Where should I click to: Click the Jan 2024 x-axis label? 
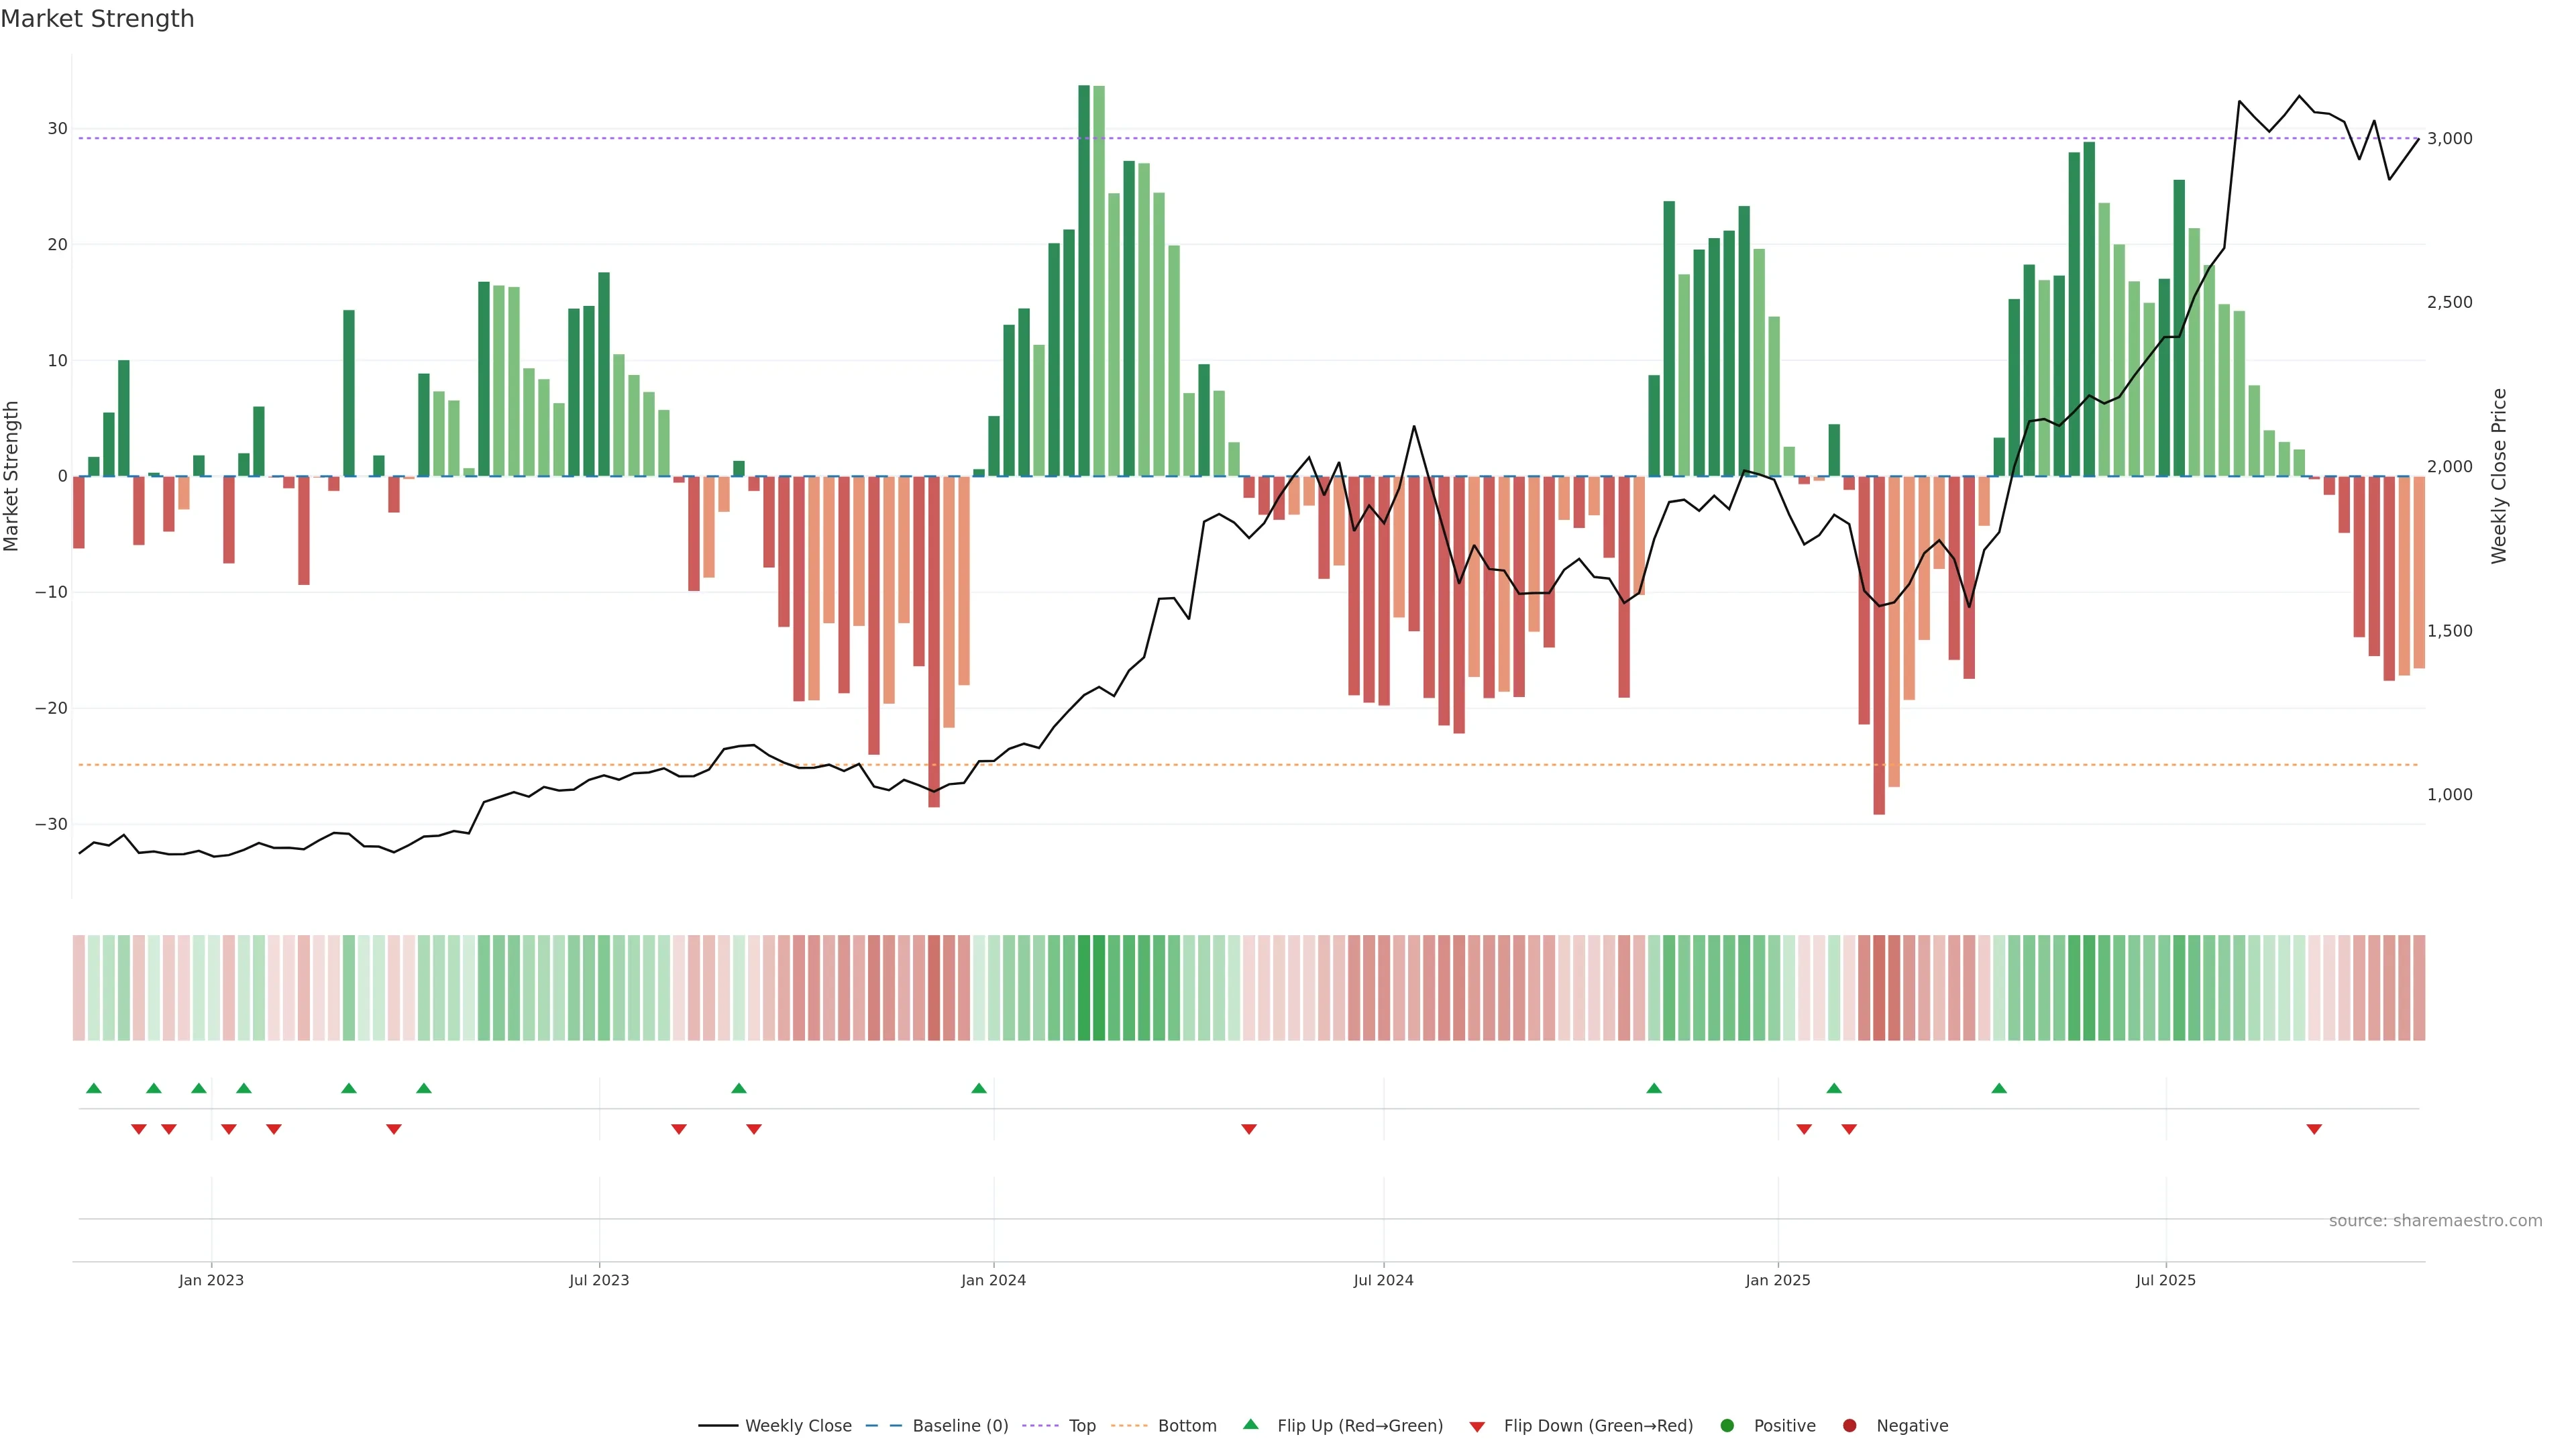[993, 1280]
